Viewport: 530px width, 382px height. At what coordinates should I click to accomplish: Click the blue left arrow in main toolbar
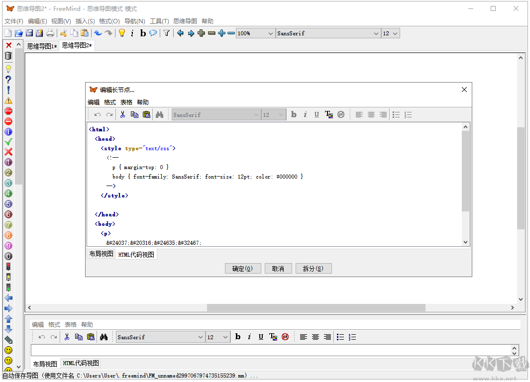tap(180, 33)
